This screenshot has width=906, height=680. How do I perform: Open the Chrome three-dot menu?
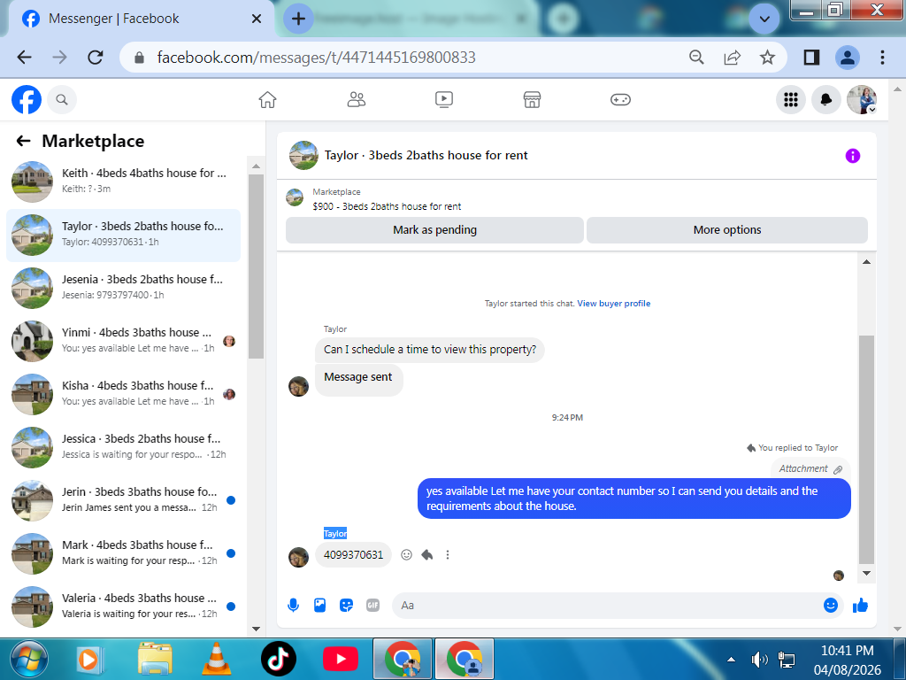(882, 58)
